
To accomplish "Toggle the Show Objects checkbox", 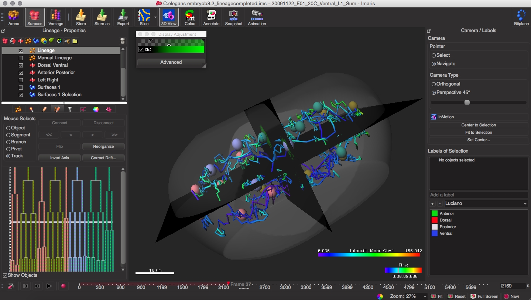I will [x=5, y=275].
